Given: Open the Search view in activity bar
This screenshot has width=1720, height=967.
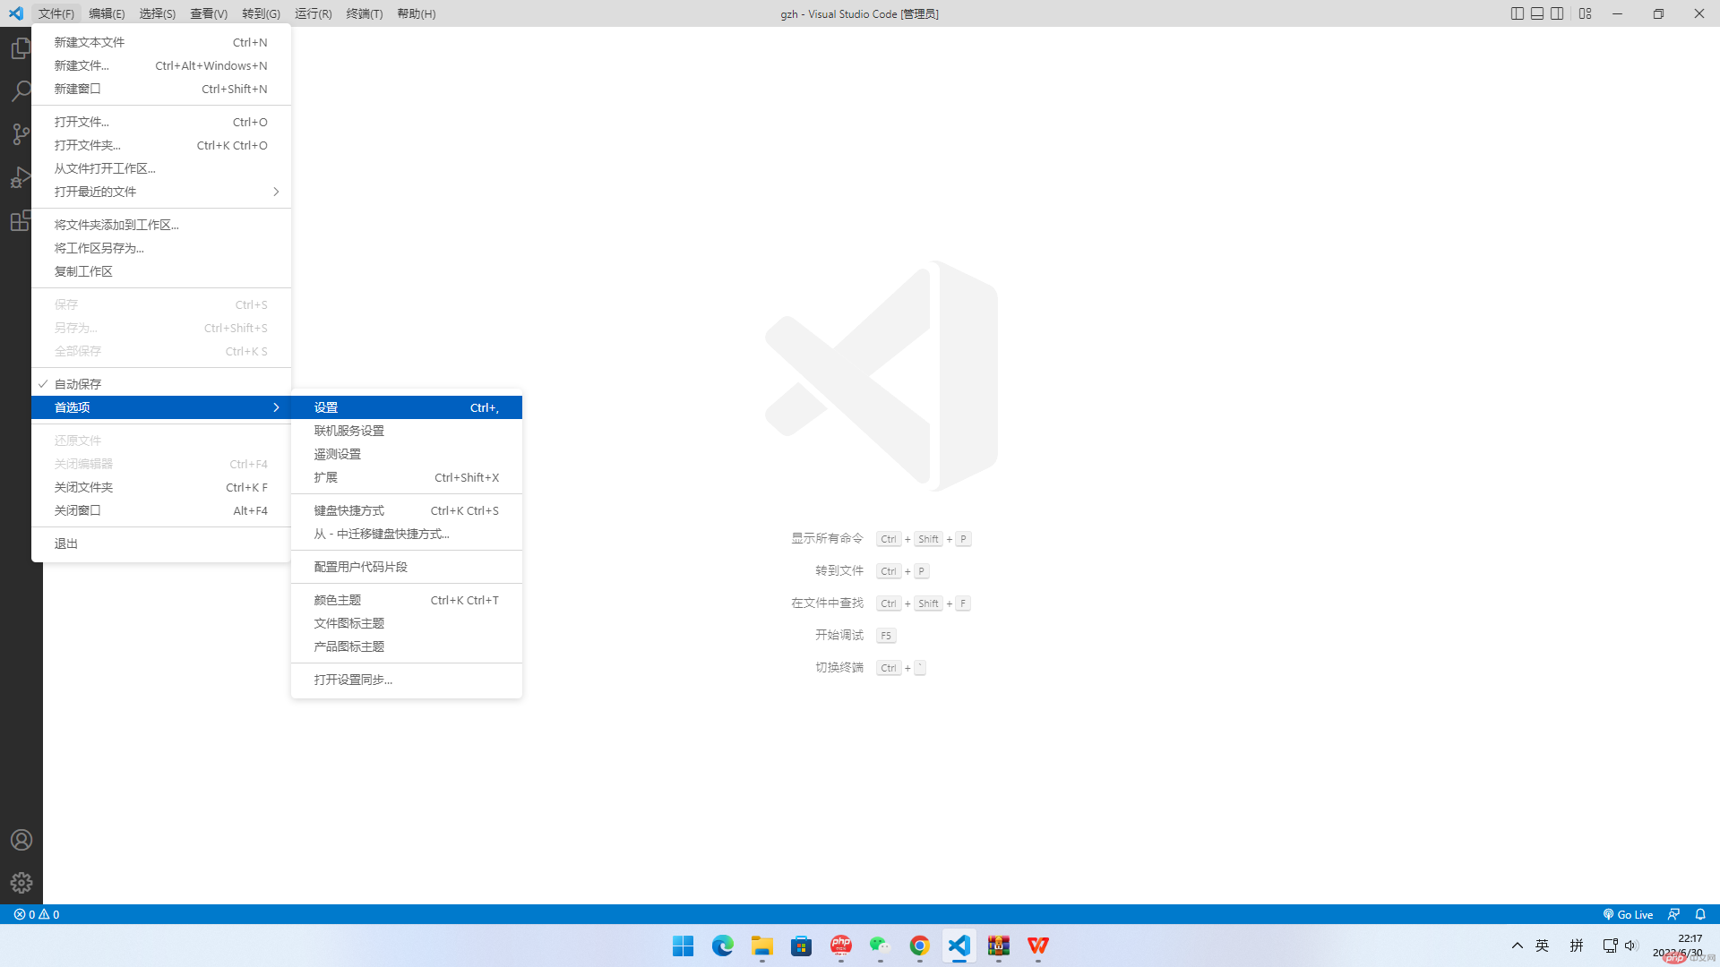Looking at the screenshot, I should coord(21,91).
